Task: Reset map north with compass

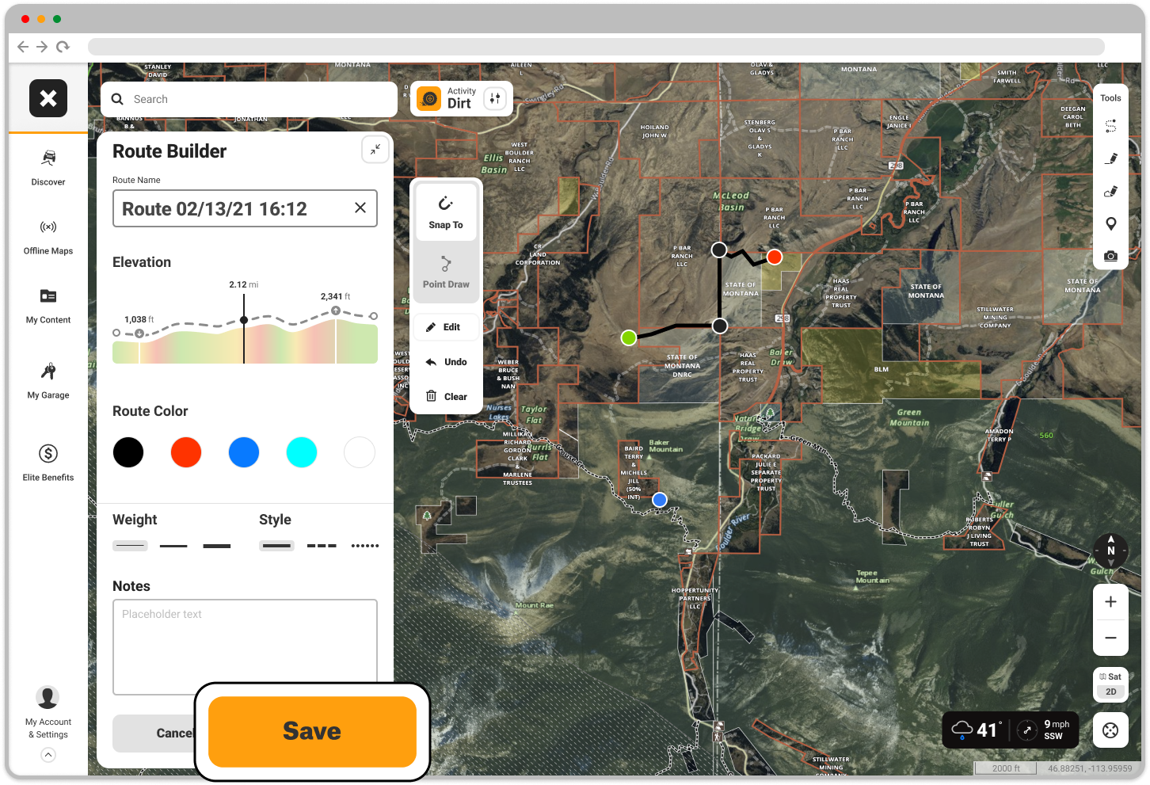Action: point(1111,551)
